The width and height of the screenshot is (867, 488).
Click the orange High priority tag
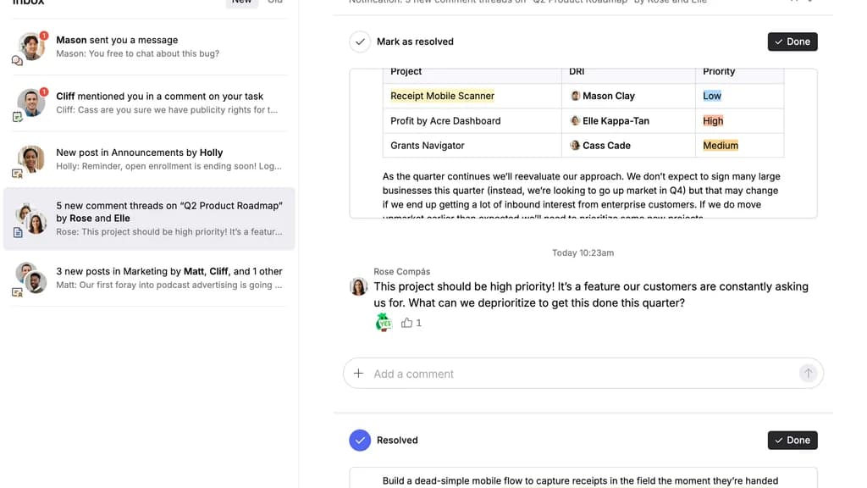coord(713,121)
